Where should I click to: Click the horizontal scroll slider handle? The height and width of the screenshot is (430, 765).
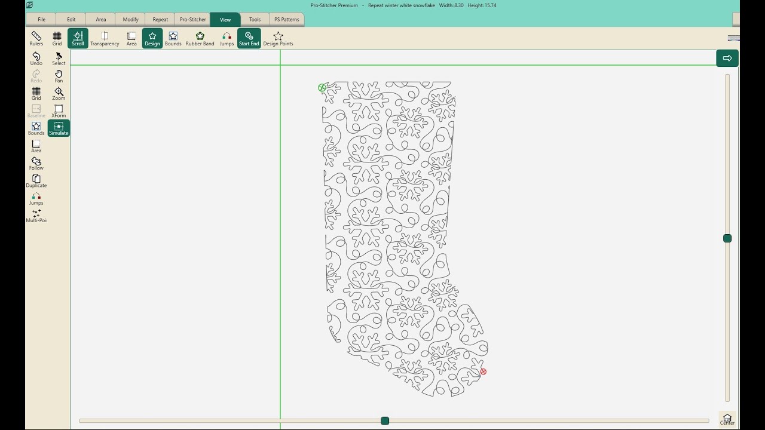coord(385,421)
